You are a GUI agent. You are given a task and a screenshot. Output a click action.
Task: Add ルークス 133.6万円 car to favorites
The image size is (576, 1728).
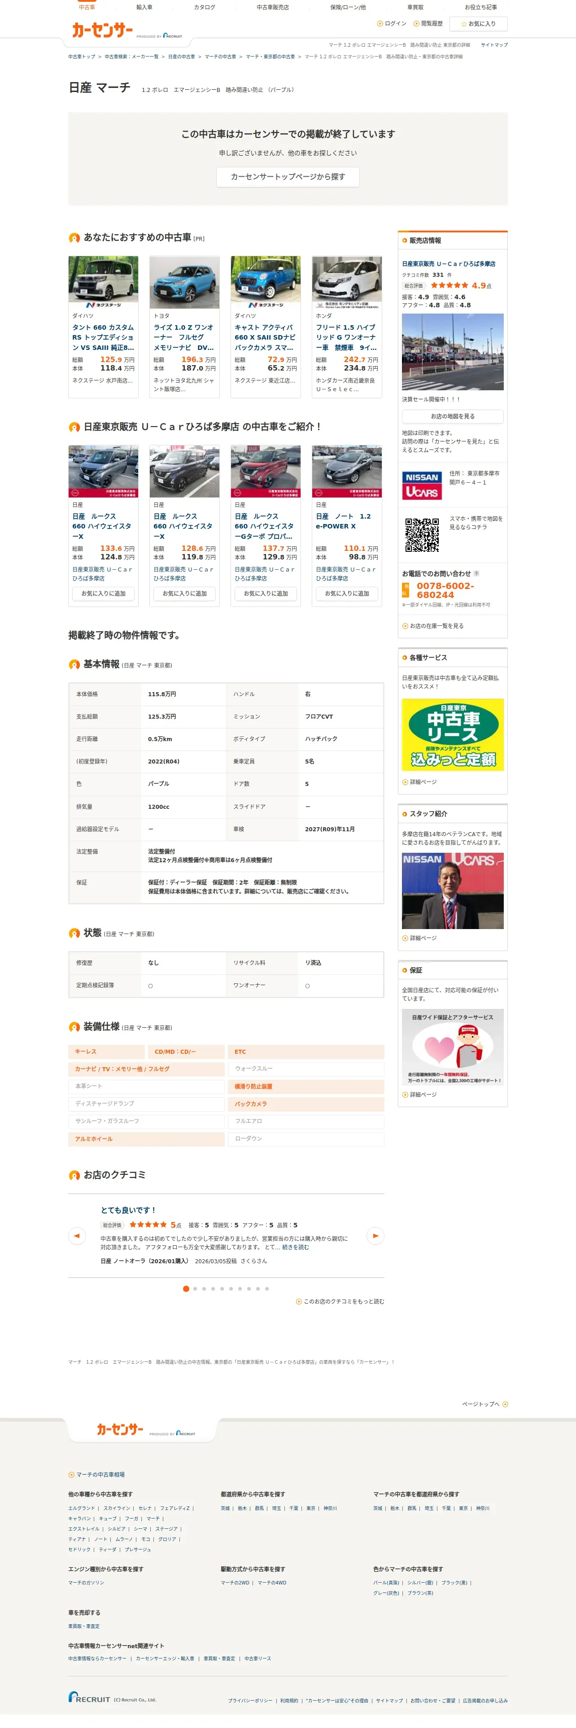tap(103, 593)
